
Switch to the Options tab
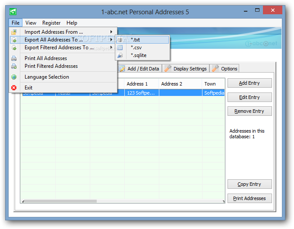(224, 69)
